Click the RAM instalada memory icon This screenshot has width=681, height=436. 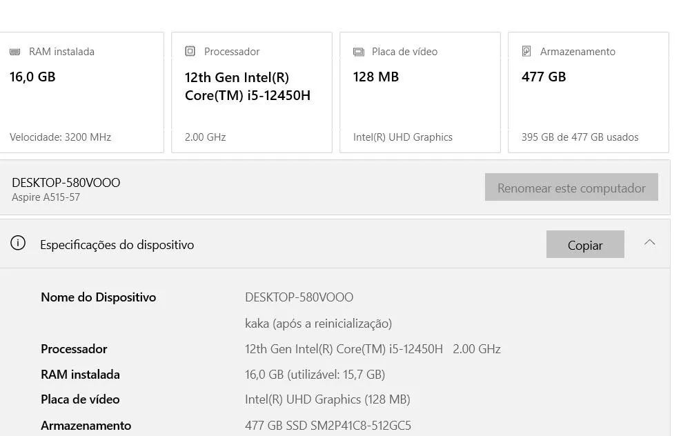pyautogui.click(x=14, y=52)
